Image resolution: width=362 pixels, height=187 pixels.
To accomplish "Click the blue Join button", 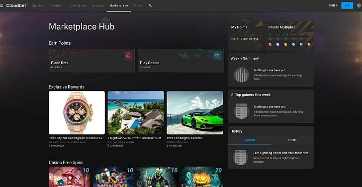I will point(347,5).
